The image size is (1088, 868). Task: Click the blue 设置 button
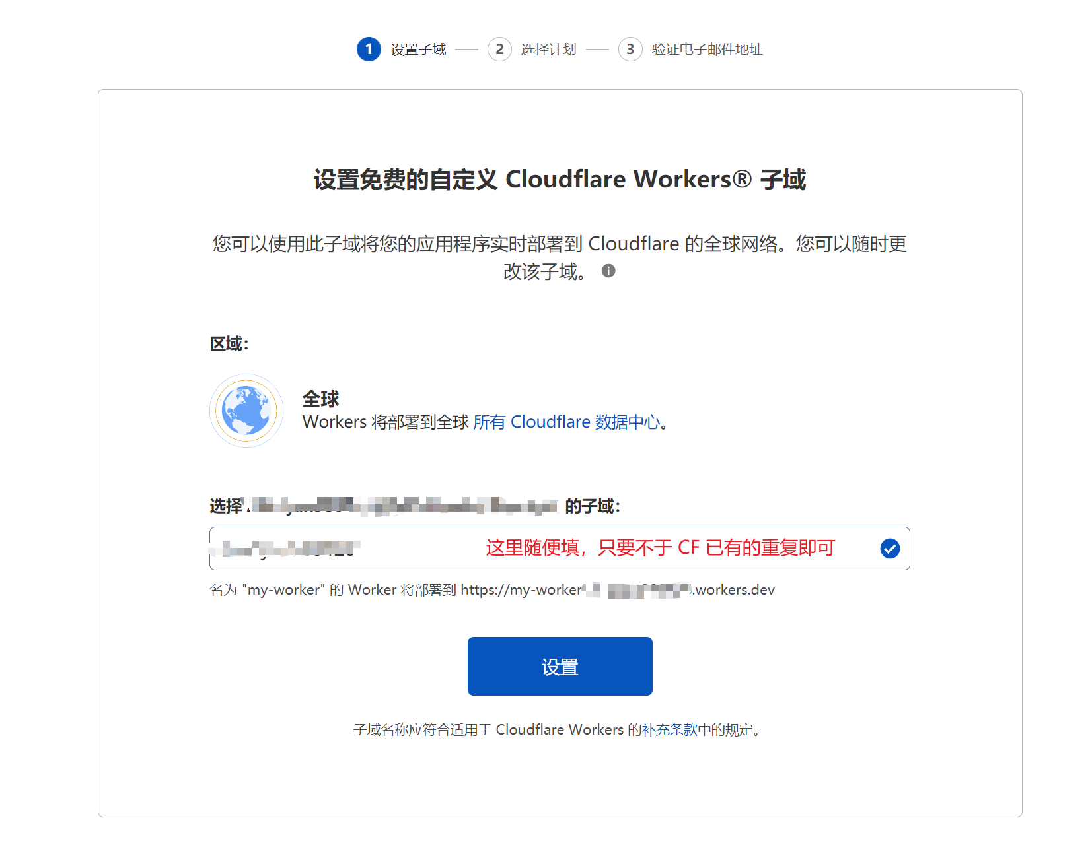coord(560,666)
